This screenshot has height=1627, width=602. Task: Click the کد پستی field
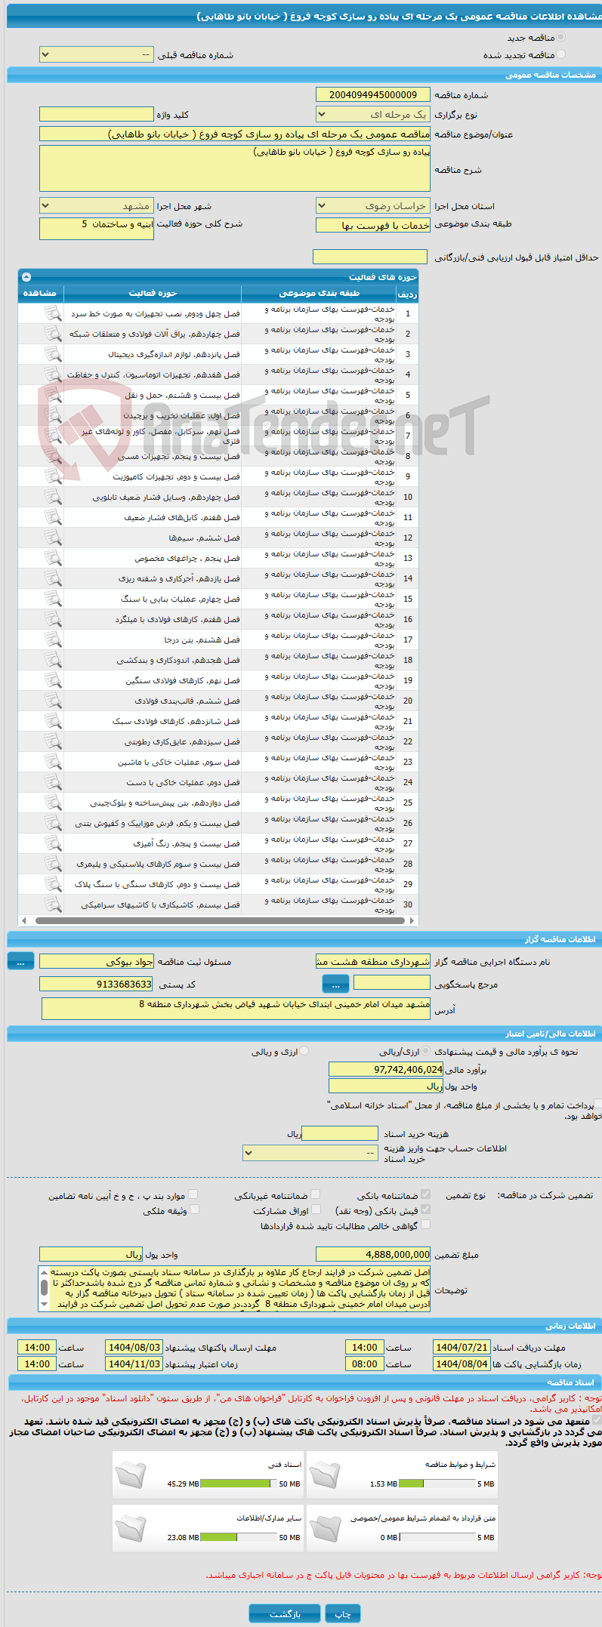coord(97,984)
